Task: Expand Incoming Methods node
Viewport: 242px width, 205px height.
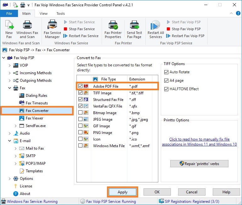Action: point(9,73)
